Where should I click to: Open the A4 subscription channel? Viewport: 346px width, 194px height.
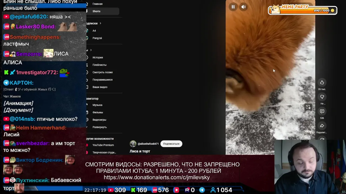[94, 31]
